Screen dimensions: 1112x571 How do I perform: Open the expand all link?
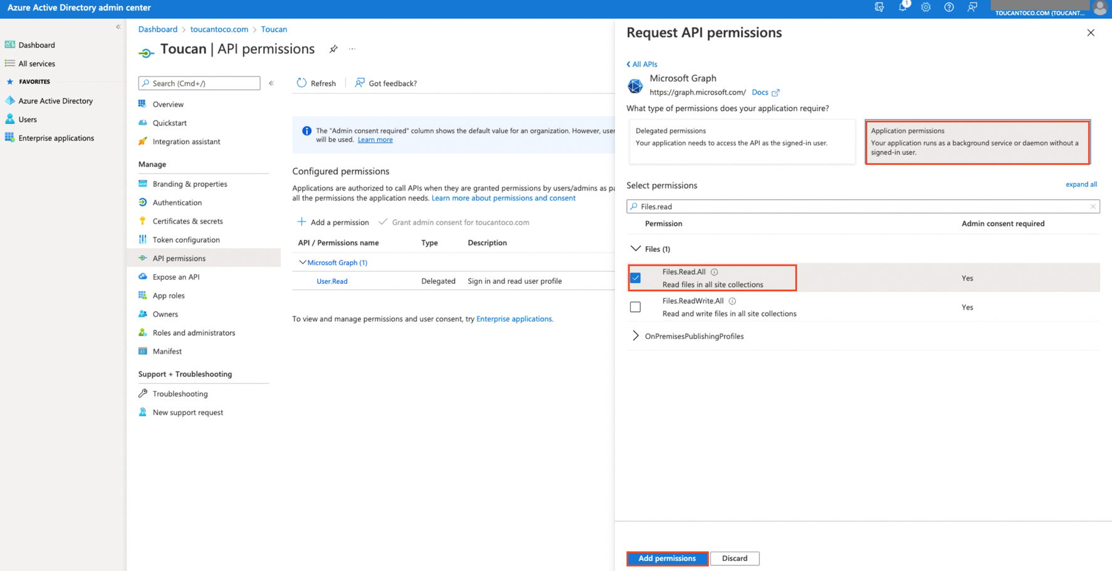coord(1081,184)
